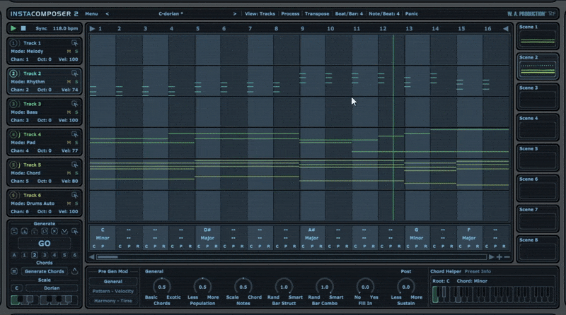
Task: Click the zoom-out minus icon below the chord lane
Action: pos(507,257)
